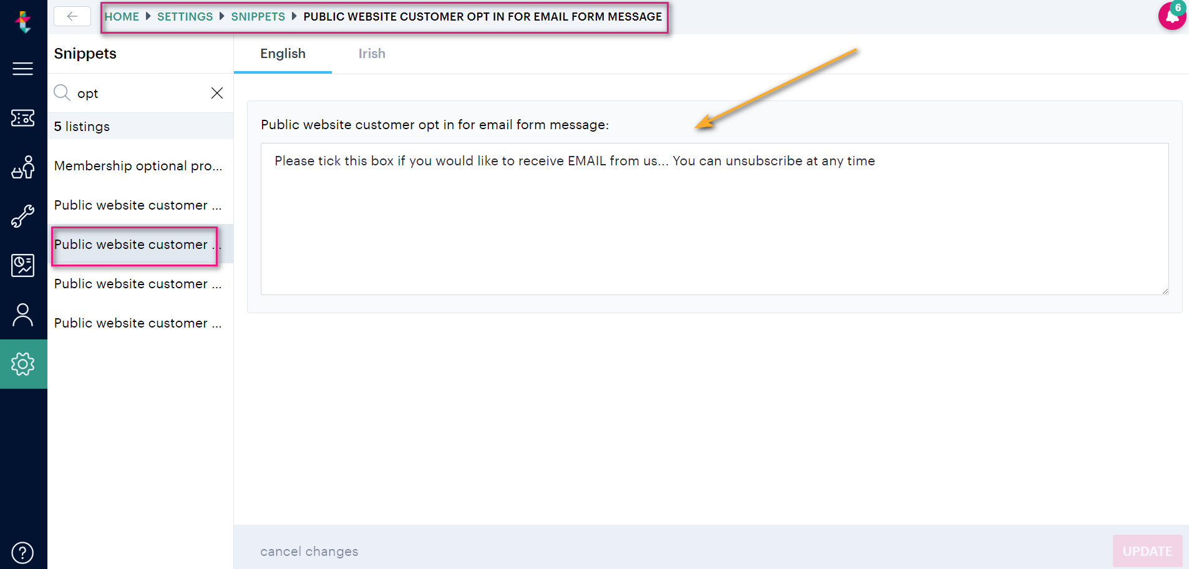Click the 'Snippets' panel heading
Viewport: 1189px width, 569px height.
[85, 54]
